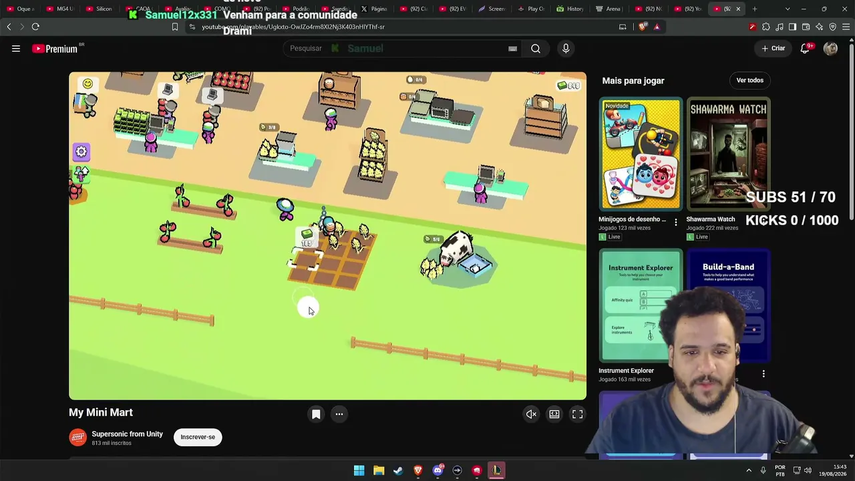Open options for Build-a-Band card
Image resolution: width=855 pixels, height=481 pixels.
click(x=763, y=374)
